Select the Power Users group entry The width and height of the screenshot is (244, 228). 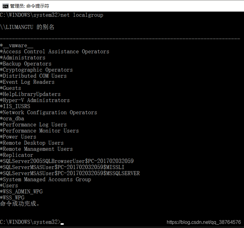(x=19, y=137)
